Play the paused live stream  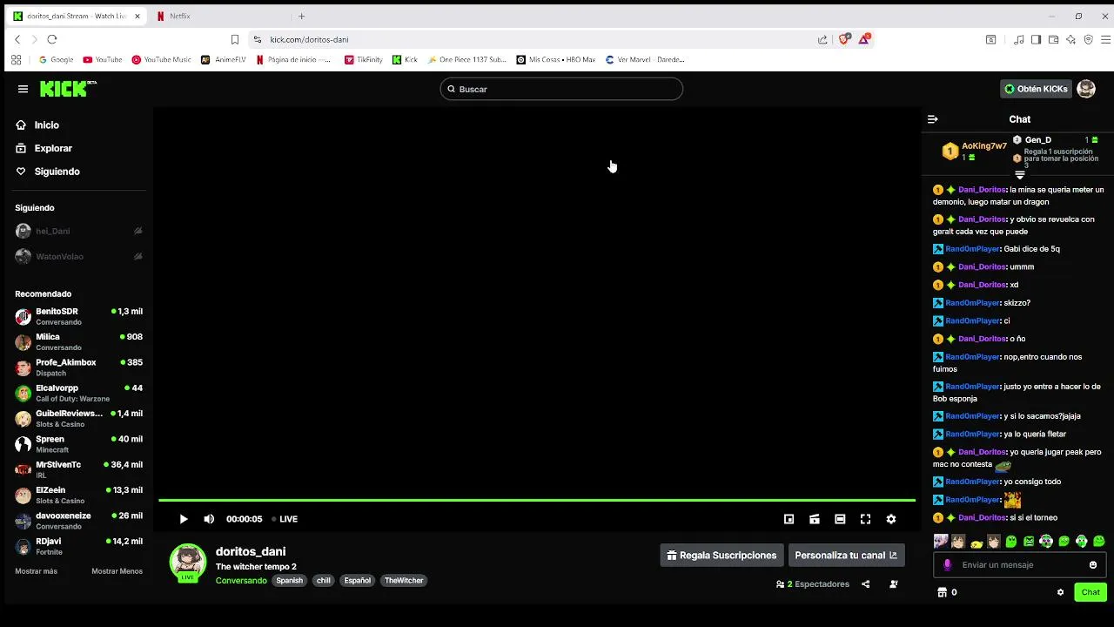click(184, 519)
